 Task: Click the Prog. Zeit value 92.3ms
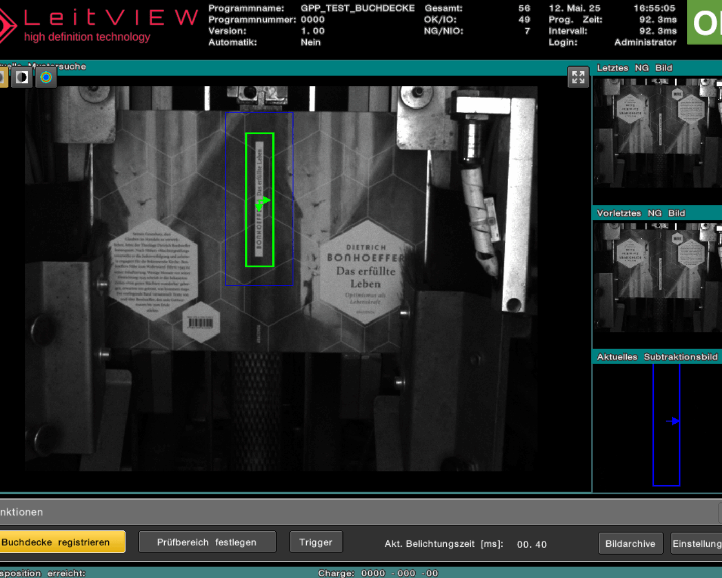click(658, 20)
